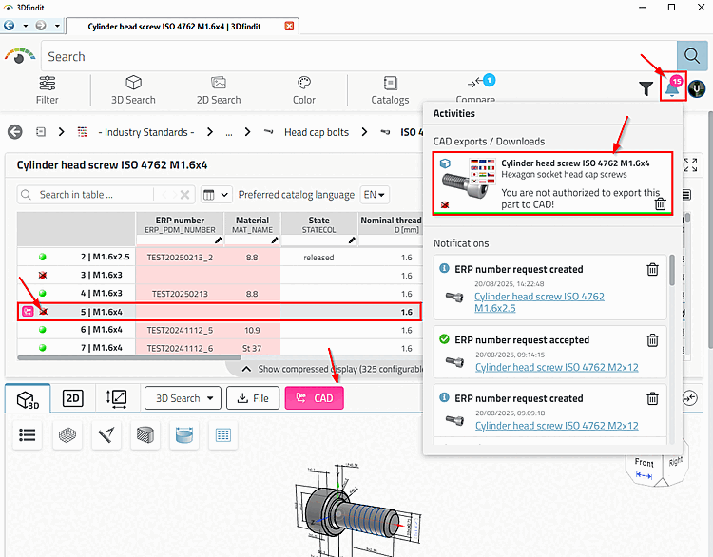Click the browser back button
This screenshot has height=557, width=713.
[10, 26]
